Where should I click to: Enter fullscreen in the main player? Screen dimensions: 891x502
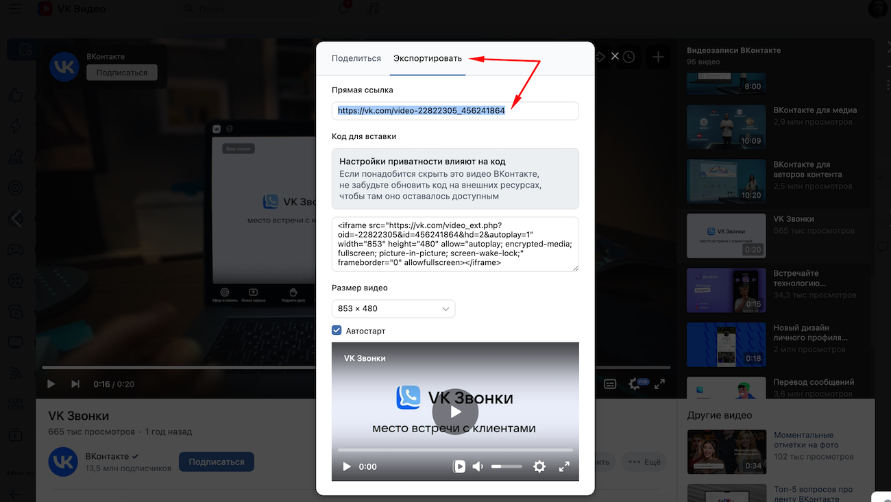(659, 384)
